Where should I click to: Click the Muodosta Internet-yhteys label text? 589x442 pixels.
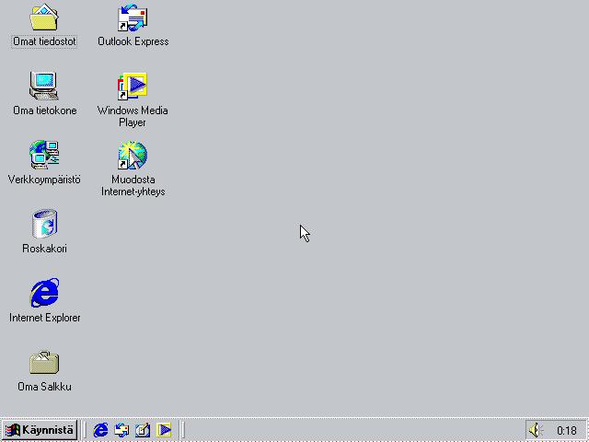133,185
